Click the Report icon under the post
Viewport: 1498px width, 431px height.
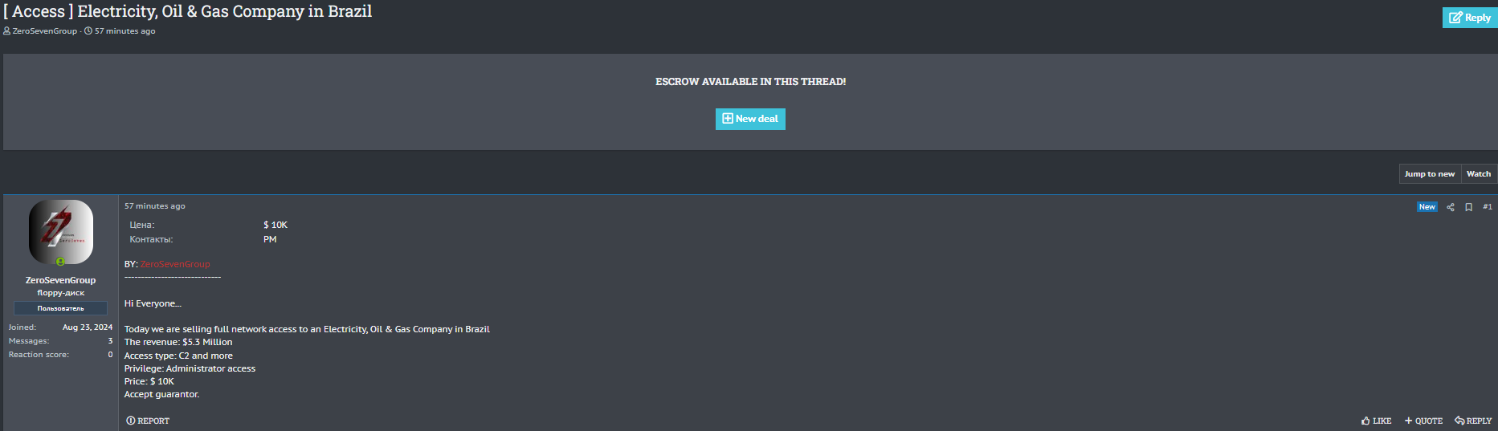pos(131,421)
